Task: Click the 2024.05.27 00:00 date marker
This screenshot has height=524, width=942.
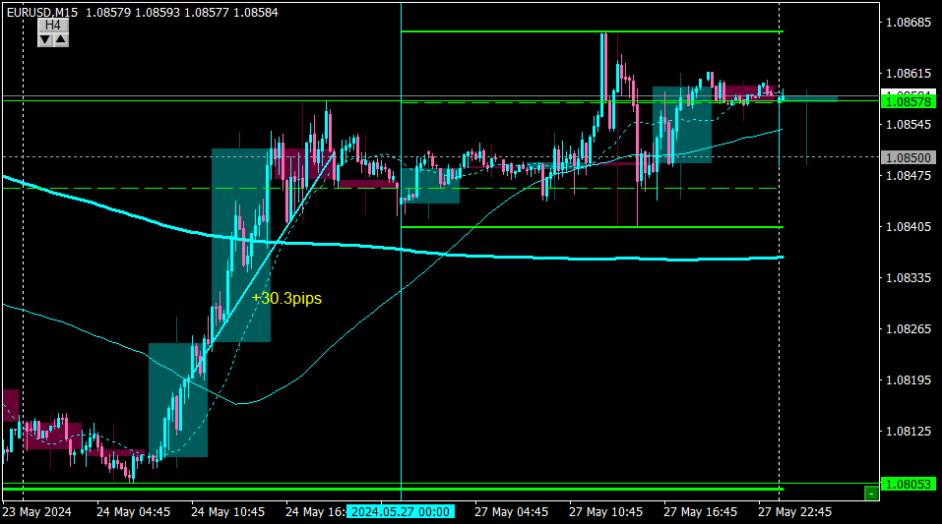Action: point(400,512)
